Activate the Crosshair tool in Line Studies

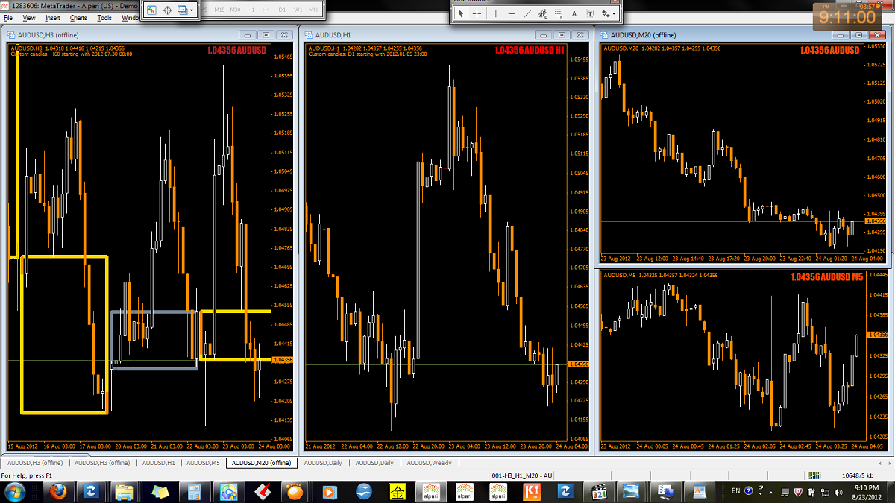[x=477, y=13]
